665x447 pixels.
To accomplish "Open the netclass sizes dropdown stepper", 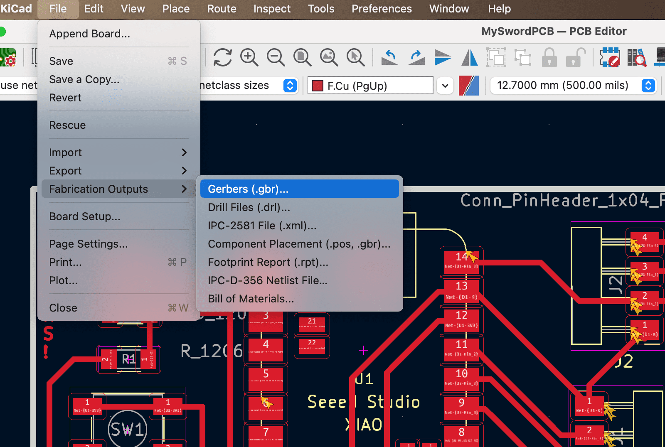I will (x=290, y=86).
